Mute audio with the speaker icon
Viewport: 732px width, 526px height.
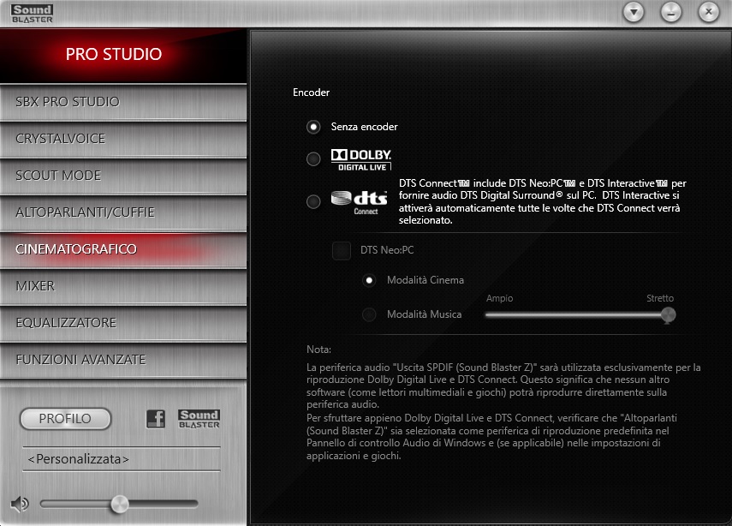[20, 504]
